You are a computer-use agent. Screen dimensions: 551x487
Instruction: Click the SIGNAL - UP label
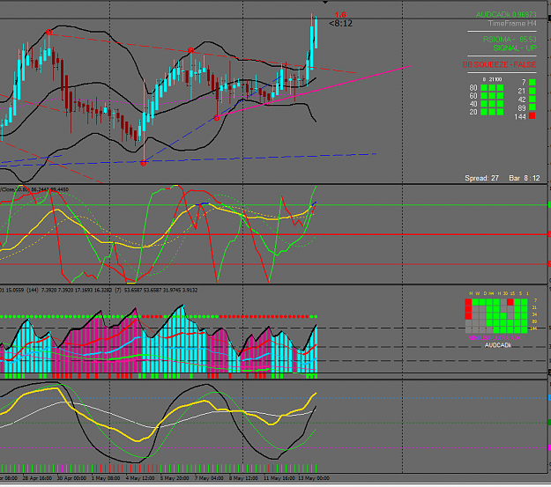515,48
